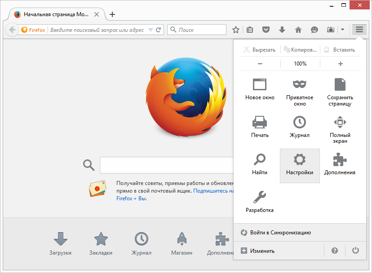372x273 pixels.
Task: Open the downloads arrow in toolbar
Action: tap(282, 30)
